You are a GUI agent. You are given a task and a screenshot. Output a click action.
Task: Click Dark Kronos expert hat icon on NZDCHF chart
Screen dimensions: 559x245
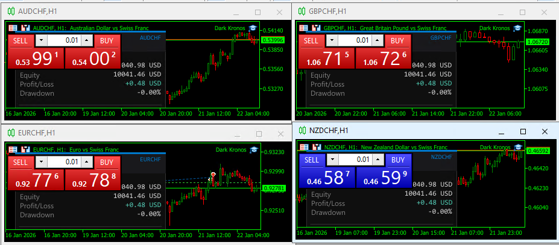point(517,147)
